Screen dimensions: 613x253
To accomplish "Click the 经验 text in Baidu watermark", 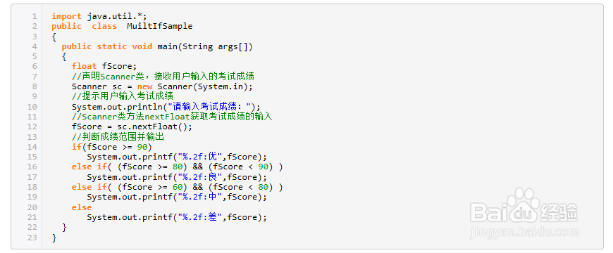I will coord(559,212).
